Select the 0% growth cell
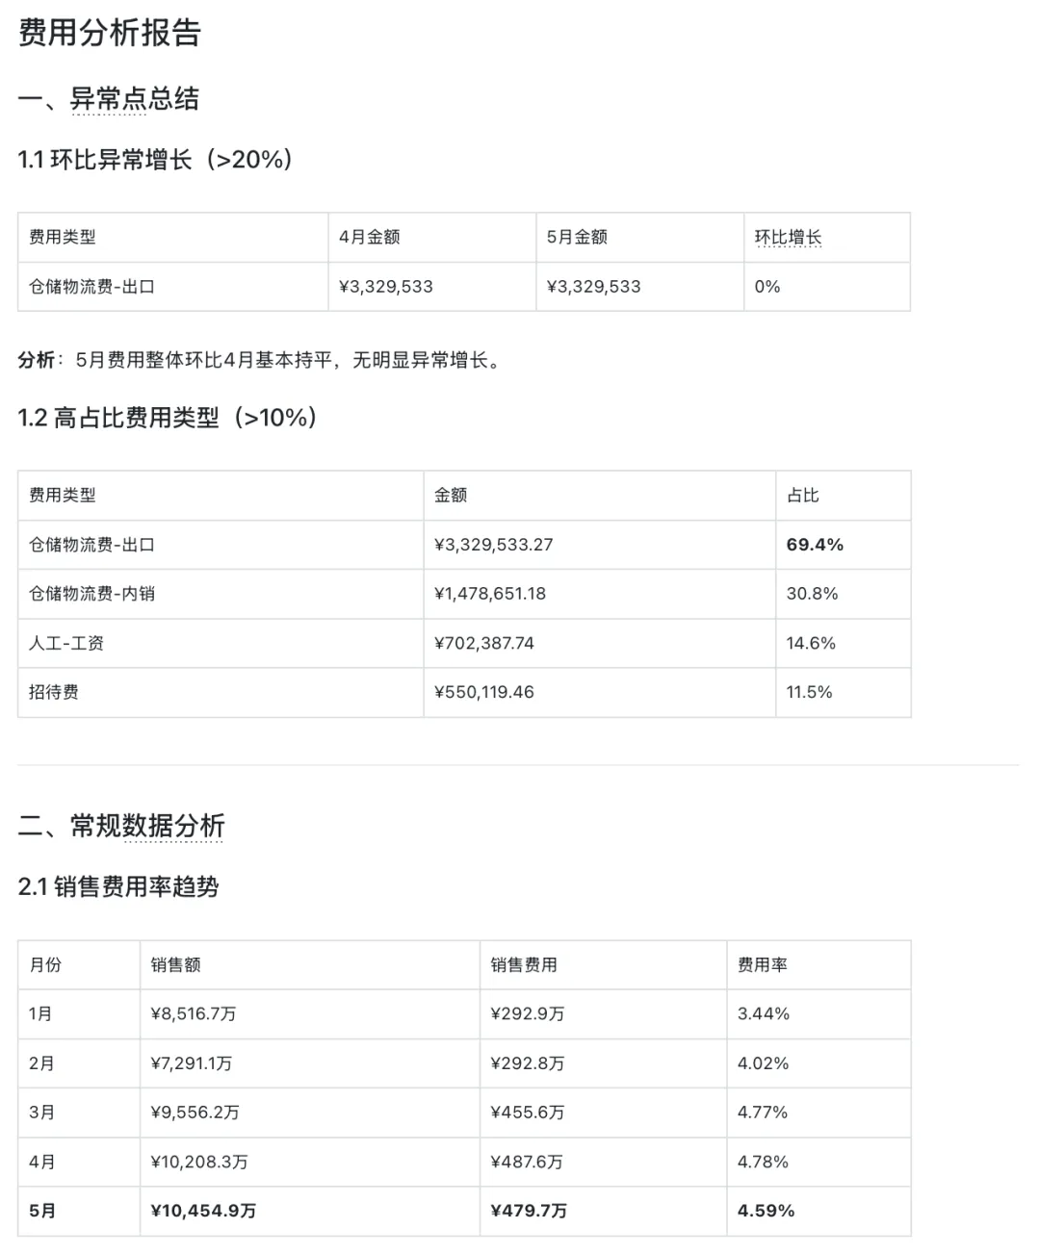This screenshot has width=1040, height=1254. (x=767, y=287)
